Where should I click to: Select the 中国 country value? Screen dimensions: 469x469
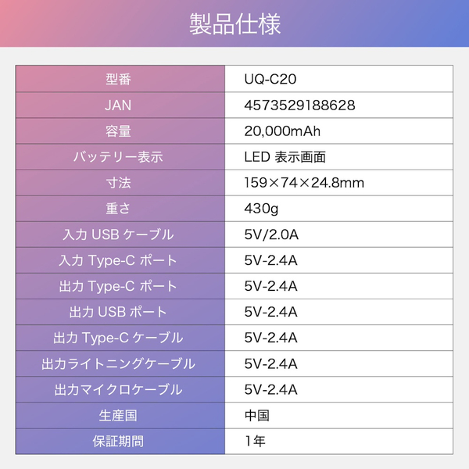click(257, 415)
